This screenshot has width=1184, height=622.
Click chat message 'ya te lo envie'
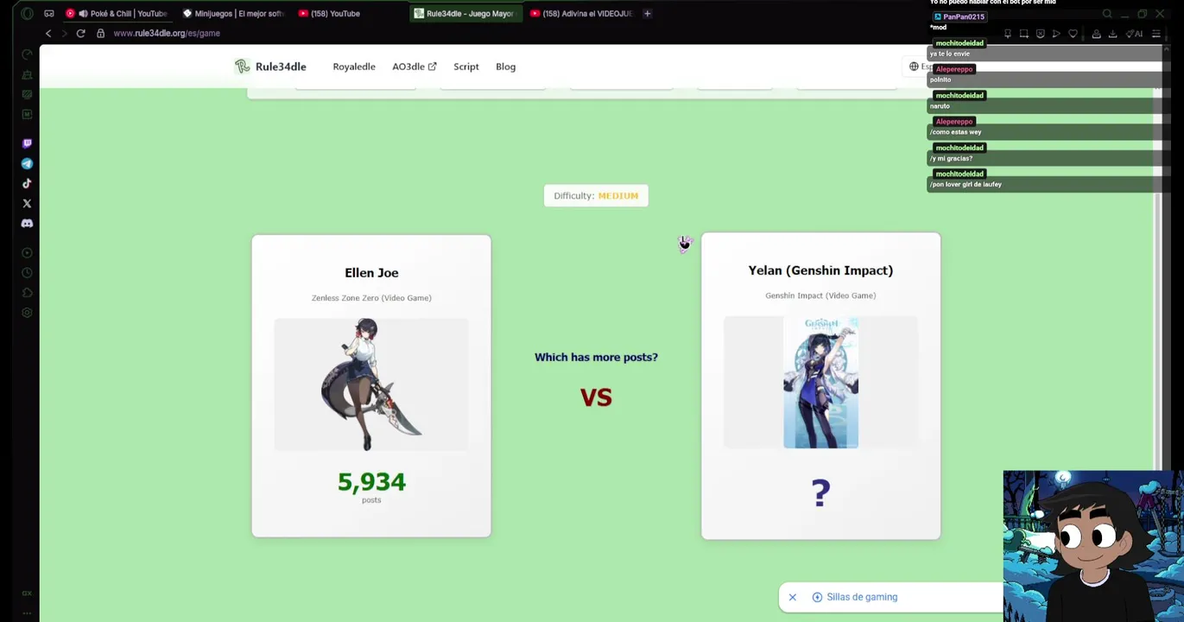950,54
